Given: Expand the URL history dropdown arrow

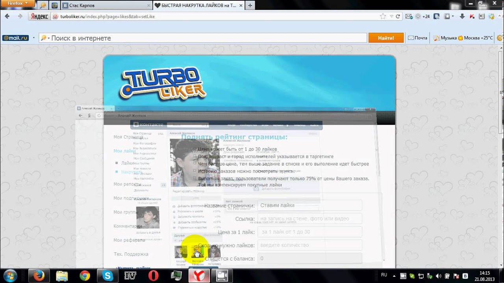Looking at the screenshot, I should click(391, 17).
